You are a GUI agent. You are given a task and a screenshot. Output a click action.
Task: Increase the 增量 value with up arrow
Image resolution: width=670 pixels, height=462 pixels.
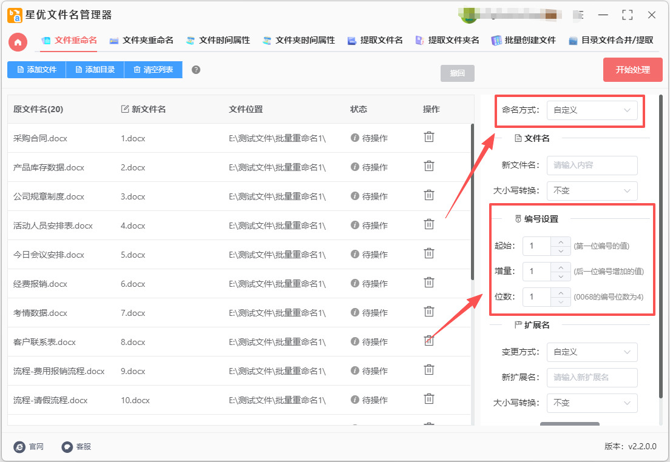(x=561, y=267)
